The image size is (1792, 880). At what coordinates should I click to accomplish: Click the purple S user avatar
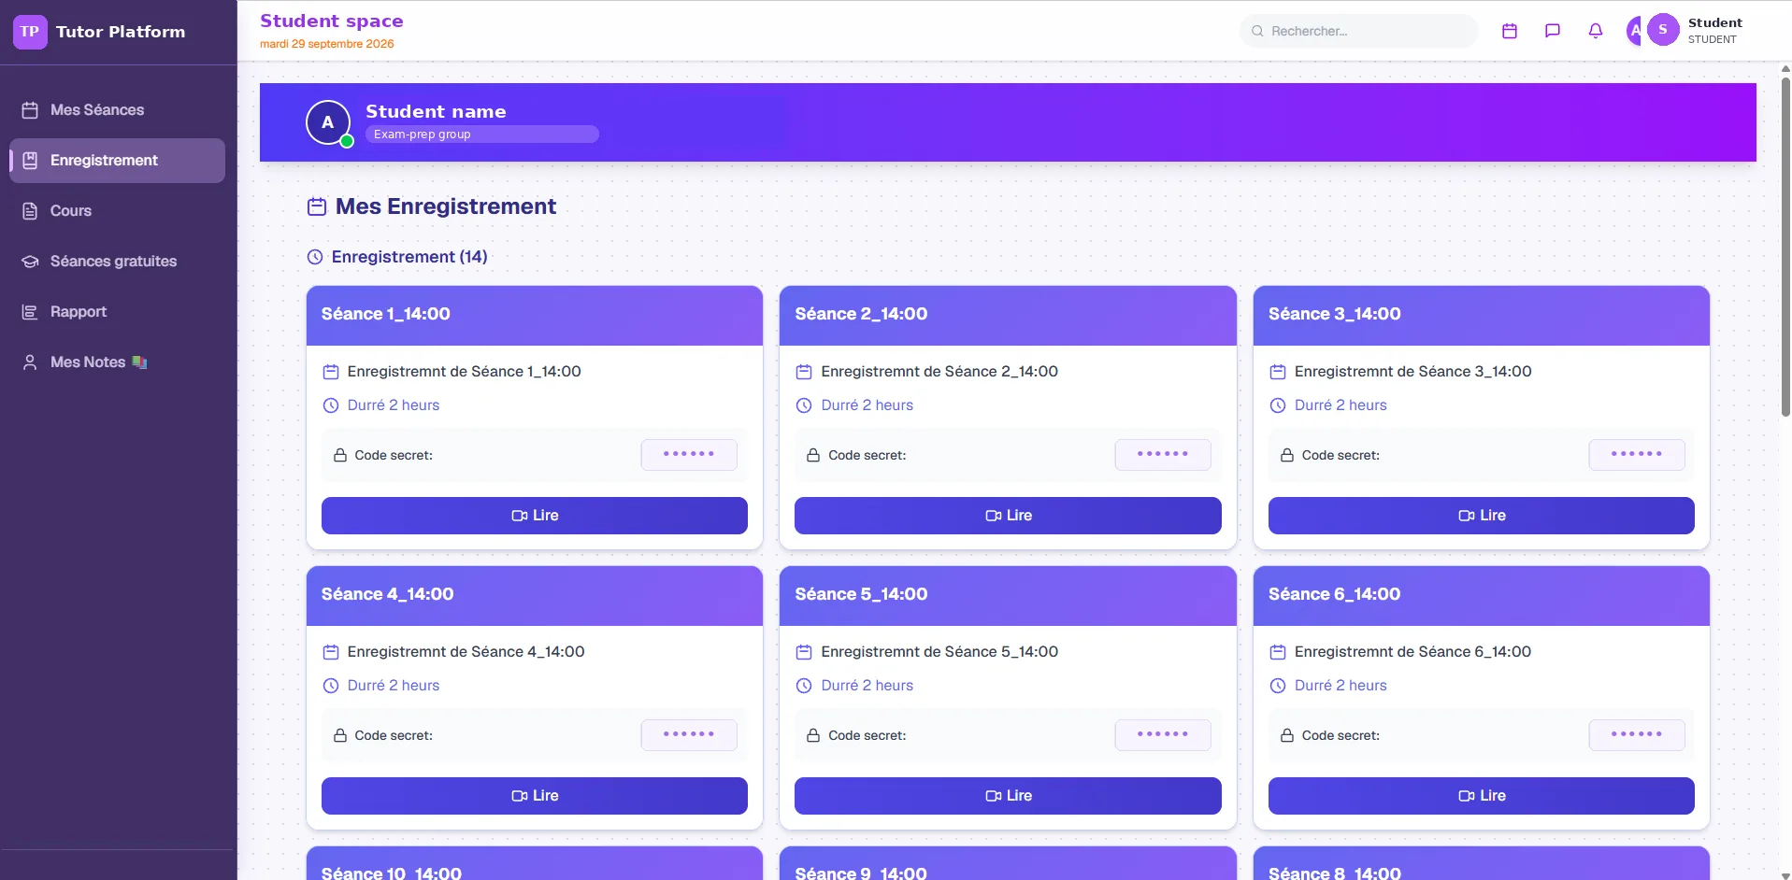(1662, 30)
